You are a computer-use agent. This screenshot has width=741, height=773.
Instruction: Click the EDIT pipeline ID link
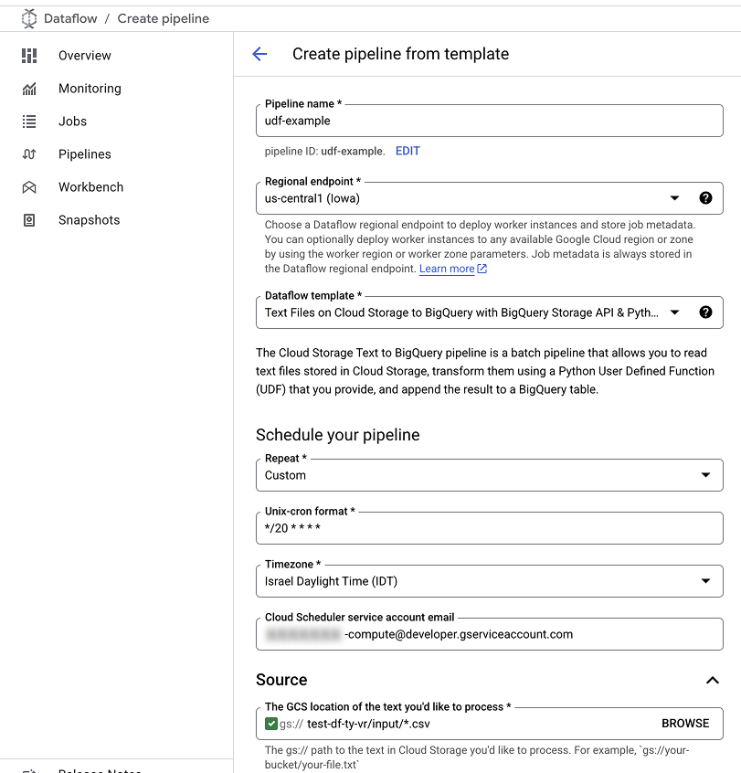click(408, 151)
